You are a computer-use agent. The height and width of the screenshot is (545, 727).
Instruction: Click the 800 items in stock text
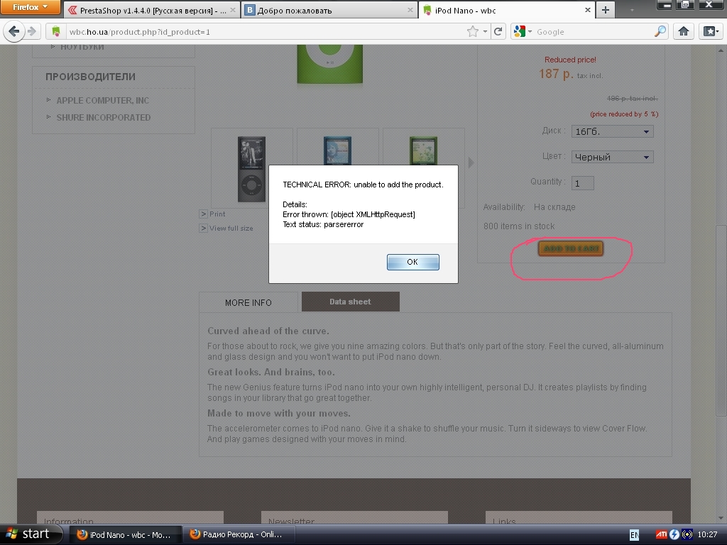[519, 226]
